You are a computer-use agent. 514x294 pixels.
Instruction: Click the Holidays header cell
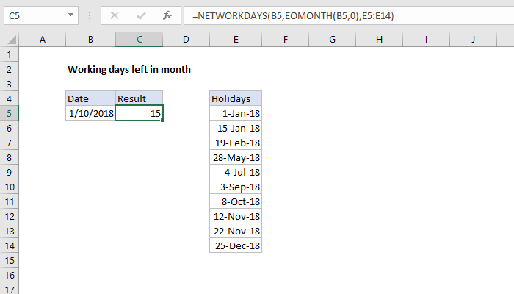click(x=236, y=98)
